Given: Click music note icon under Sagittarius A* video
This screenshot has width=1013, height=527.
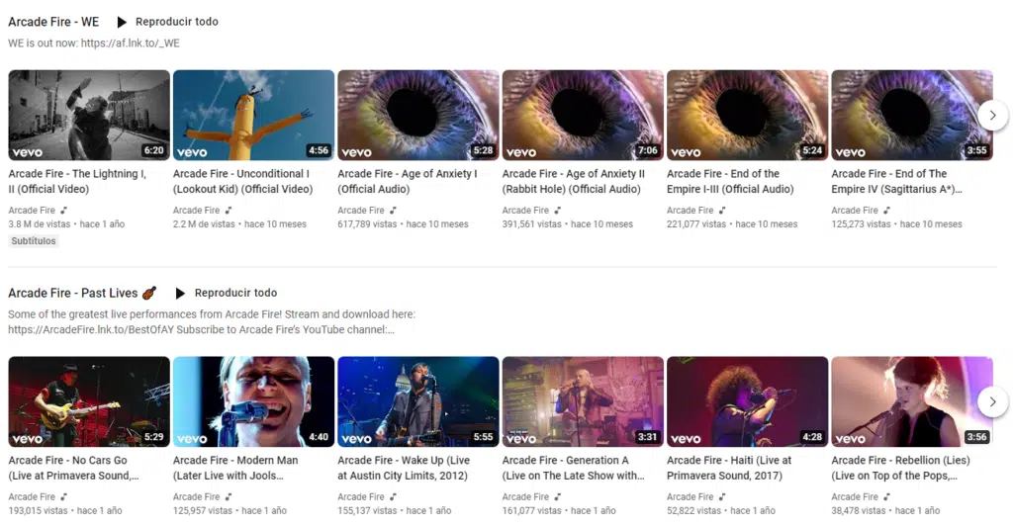Looking at the screenshot, I should point(887,211).
